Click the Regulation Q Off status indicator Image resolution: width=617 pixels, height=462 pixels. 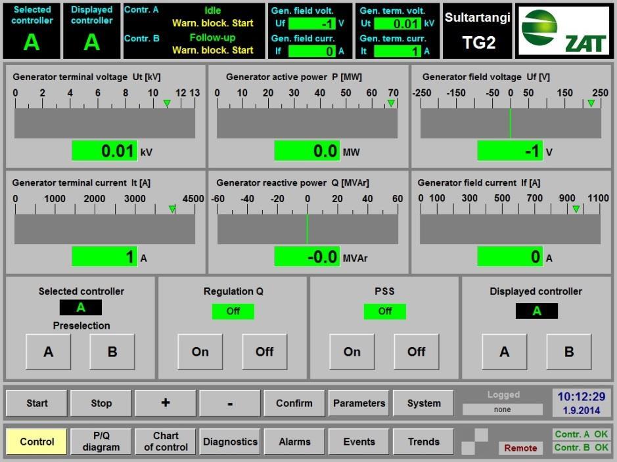tap(233, 311)
